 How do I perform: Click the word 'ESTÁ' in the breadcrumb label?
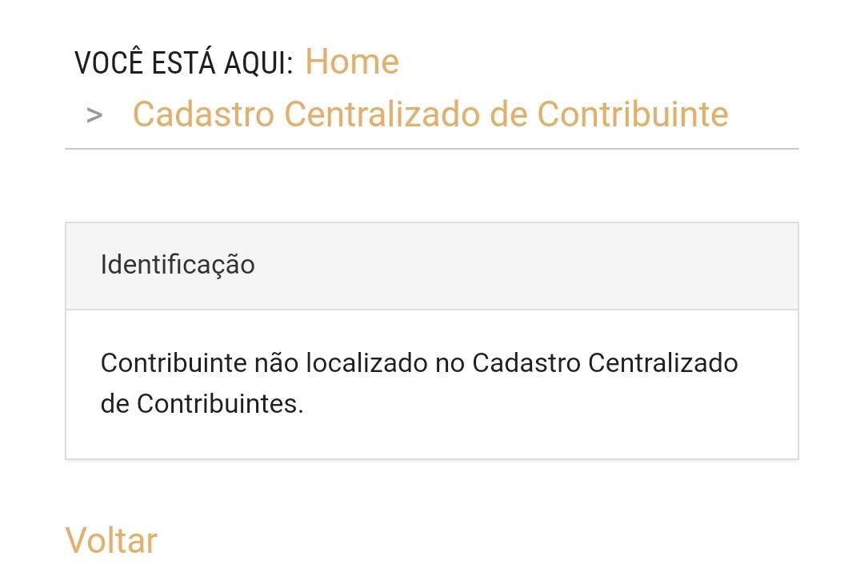pyautogui.click(x=183, y=62)
